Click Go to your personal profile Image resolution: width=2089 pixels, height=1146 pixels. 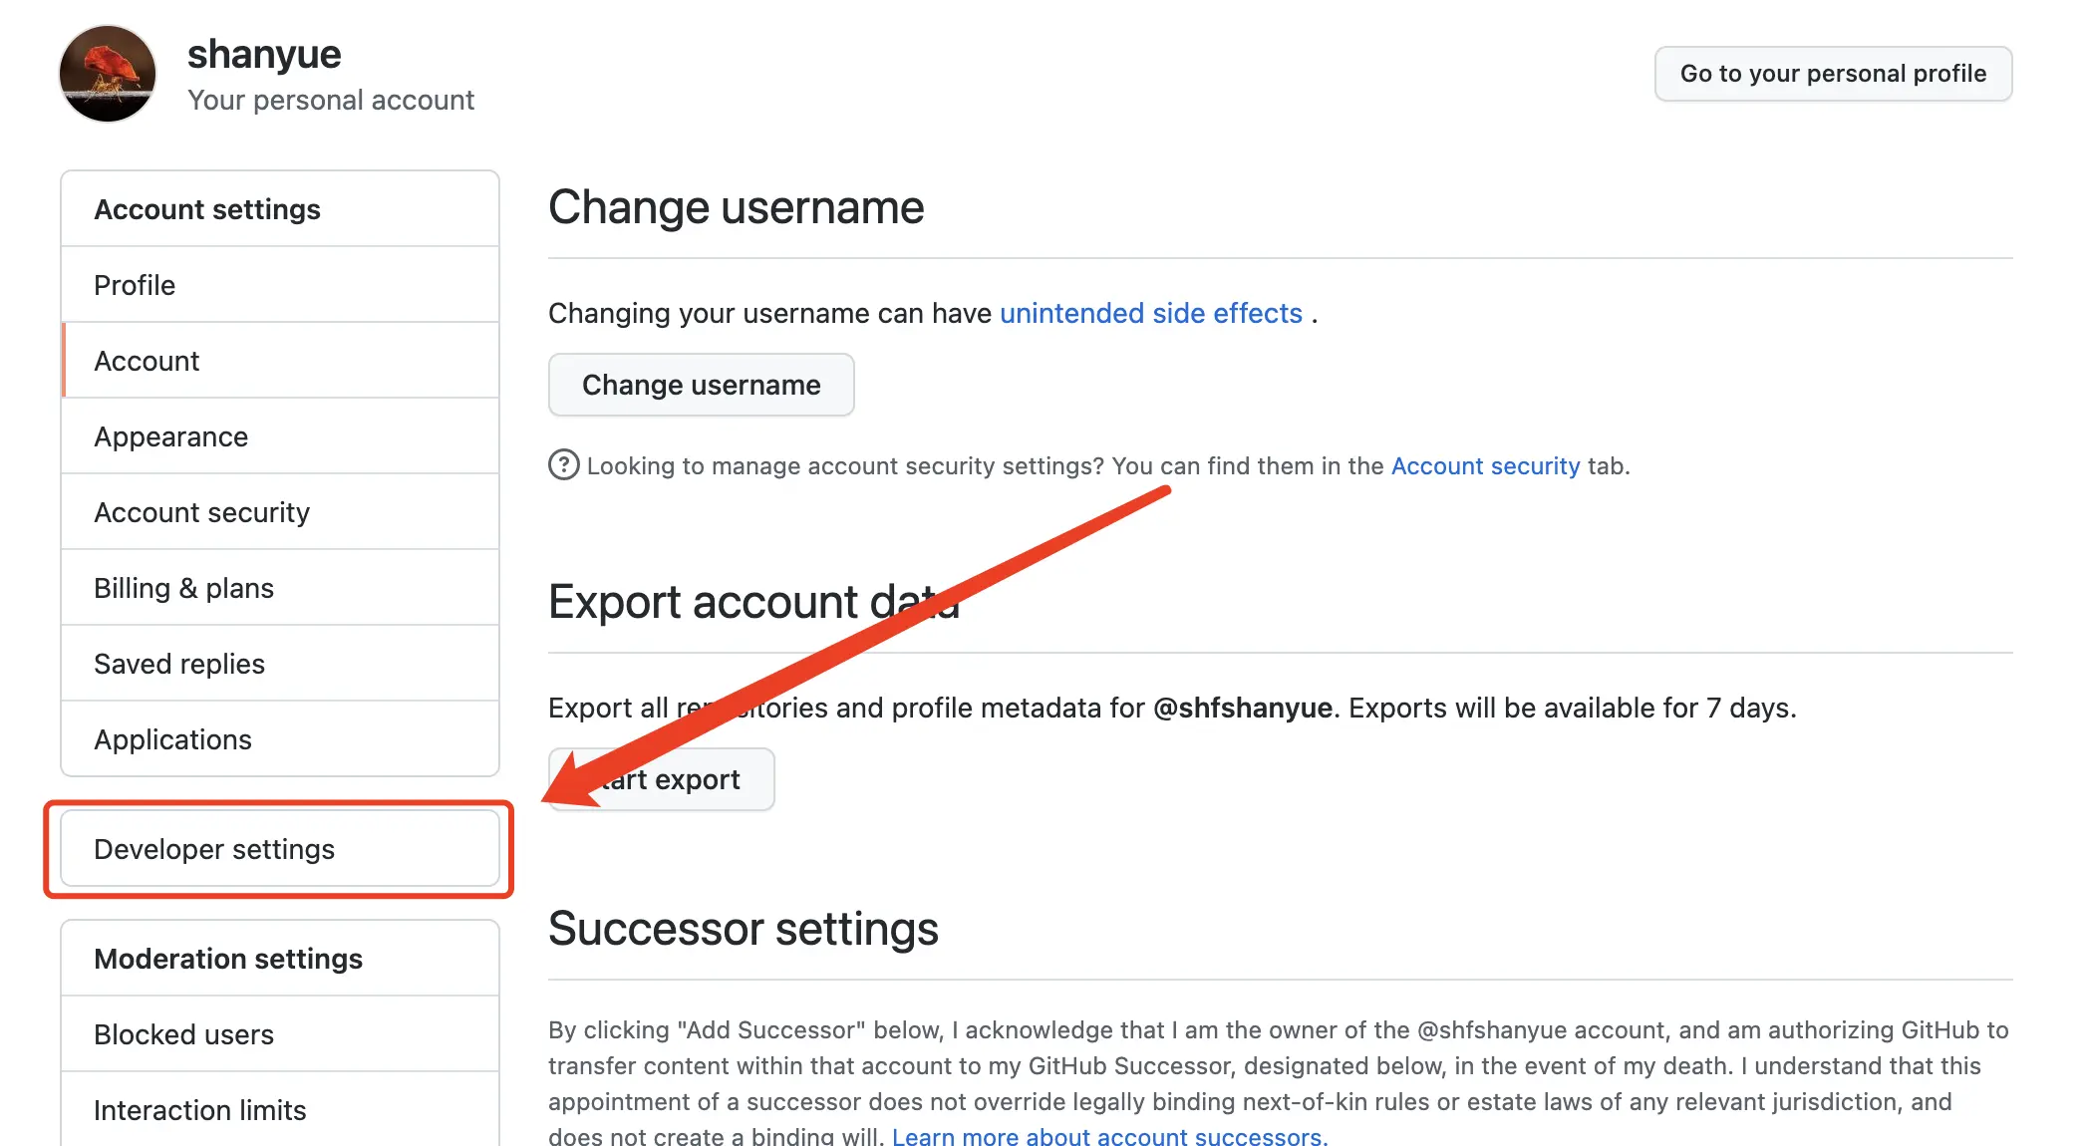(1833, 74)
